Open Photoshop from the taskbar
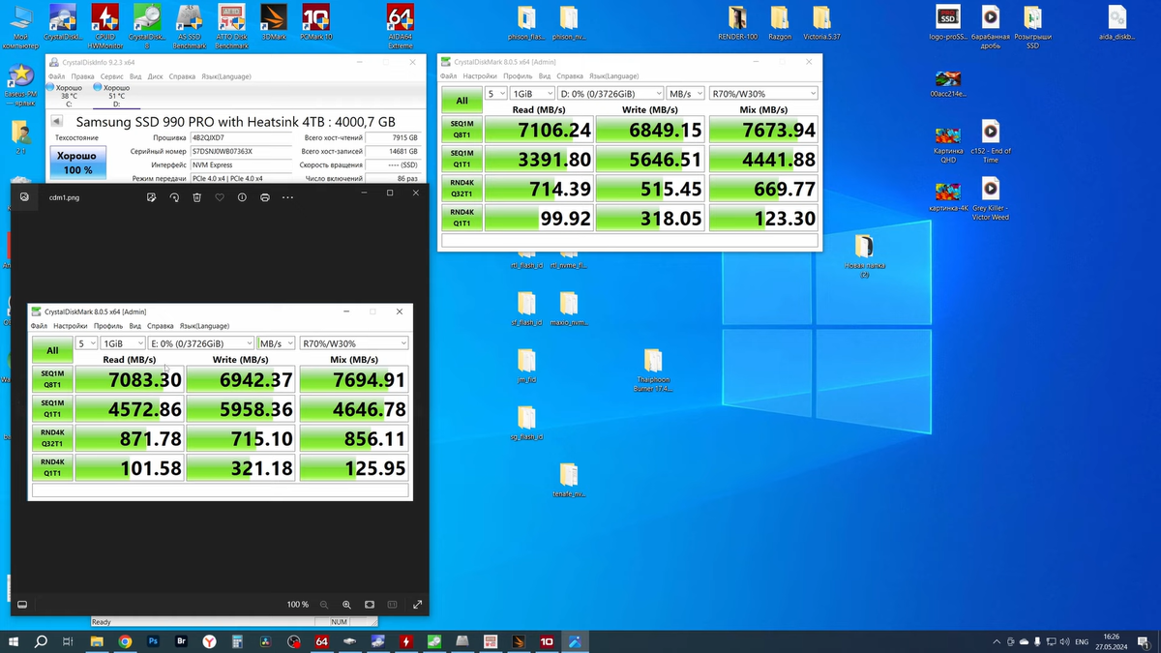The height and width of the screenshot is (653, 1161). click(153, 641)
